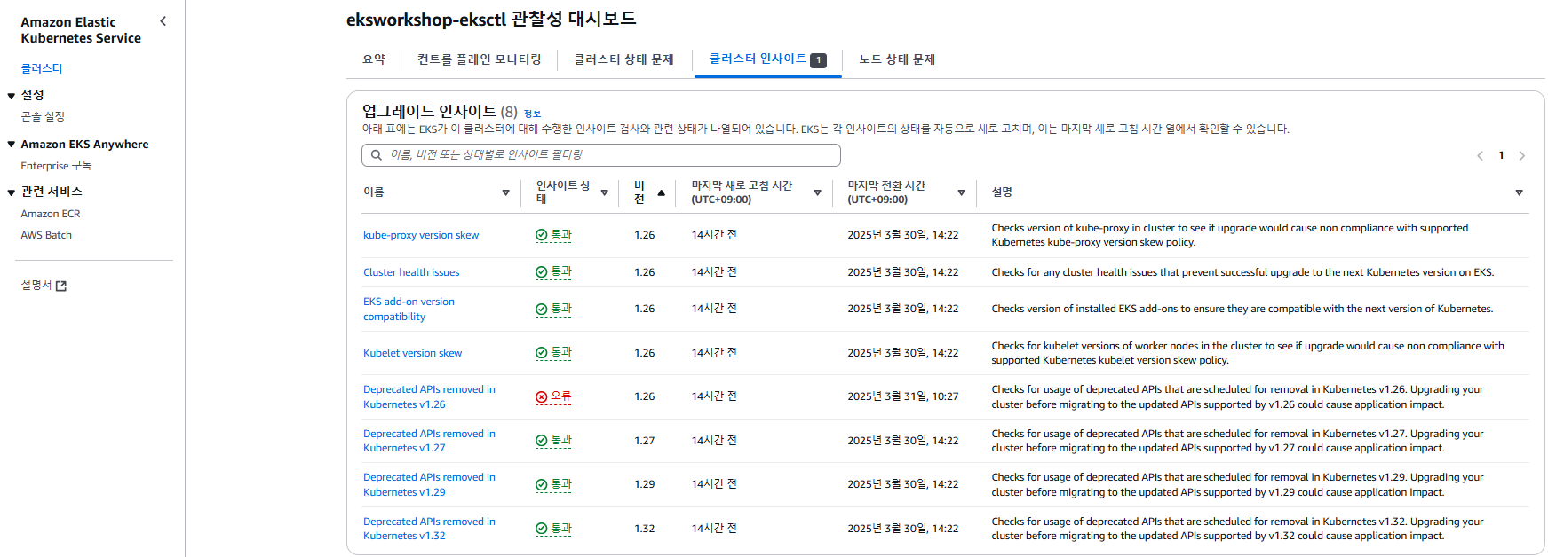Click the eksworkshop-eksctl 관찰성 대시보드 heading

pos(491,19)
